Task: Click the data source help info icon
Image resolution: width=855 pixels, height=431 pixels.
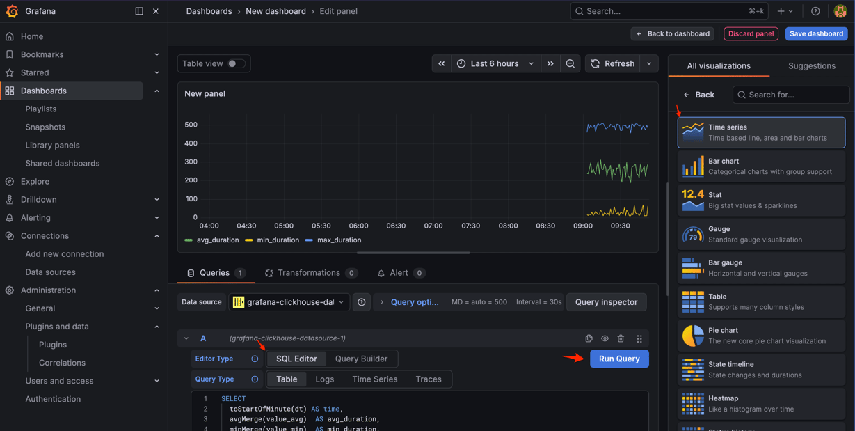Action: pyautogui.click(x=362, y=302)
